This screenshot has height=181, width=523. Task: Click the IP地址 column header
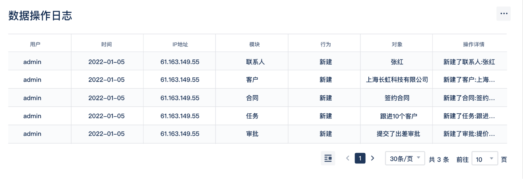coord(180,44)
